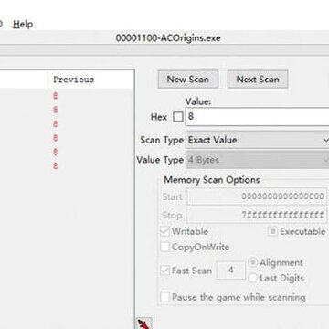Screen dimensions: 329x329
Task: Open the Value Type dropdown showing 4 Bytes
Action: click(x=257, y=160)
